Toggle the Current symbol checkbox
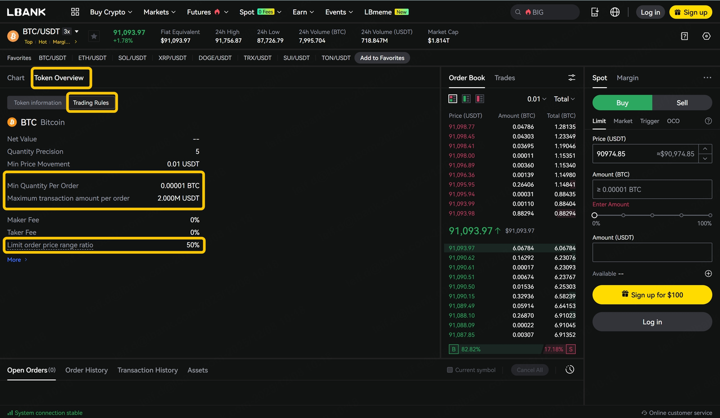 (x=449, y=370)
